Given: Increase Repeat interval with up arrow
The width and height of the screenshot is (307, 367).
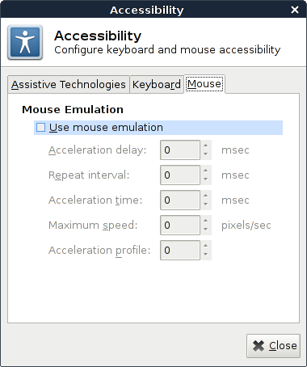Looking at the screenshot, I should pyautogui.click(x=206, y=171).
